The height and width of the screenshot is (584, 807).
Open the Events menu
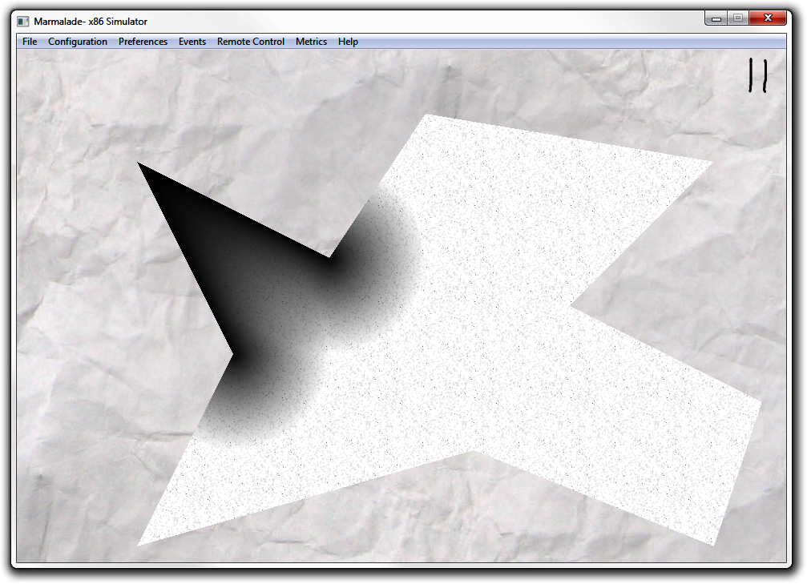pos(192,42)
